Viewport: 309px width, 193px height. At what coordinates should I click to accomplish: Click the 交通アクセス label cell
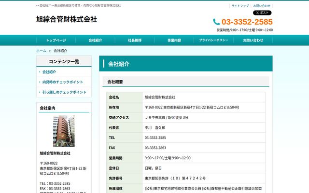pos(125,118)
